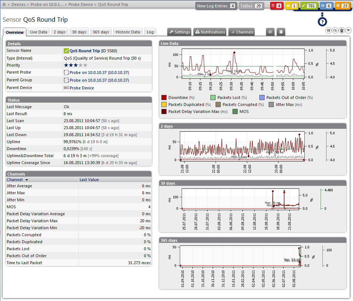This screenshot has width=353, height=301.
Task: Click the history list icon button
Action: [x=281, y=32]
